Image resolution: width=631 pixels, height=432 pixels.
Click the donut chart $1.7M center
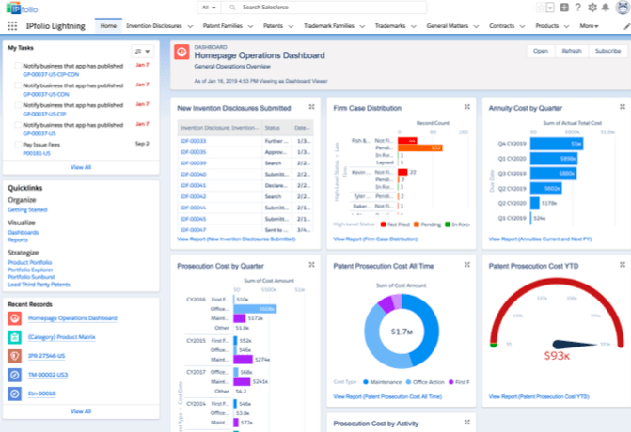pos(402,332)
